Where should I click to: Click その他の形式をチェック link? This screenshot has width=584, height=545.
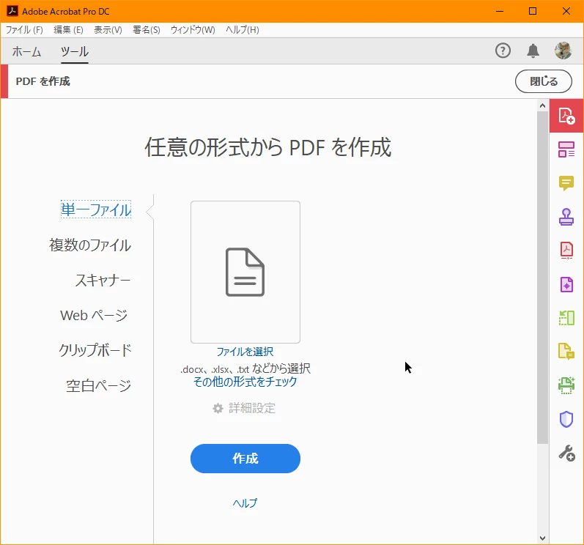[245, 382]
